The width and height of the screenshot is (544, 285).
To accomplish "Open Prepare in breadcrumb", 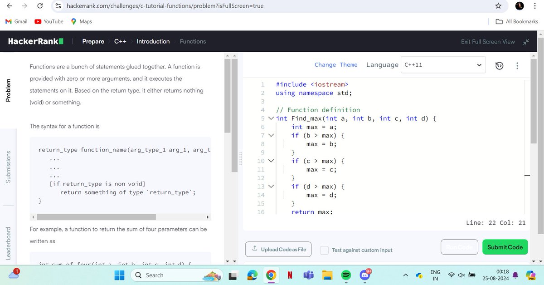I will (x=93, y=41).
